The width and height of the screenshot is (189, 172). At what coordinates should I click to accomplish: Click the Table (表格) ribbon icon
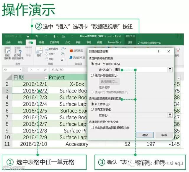coord(28,52)
